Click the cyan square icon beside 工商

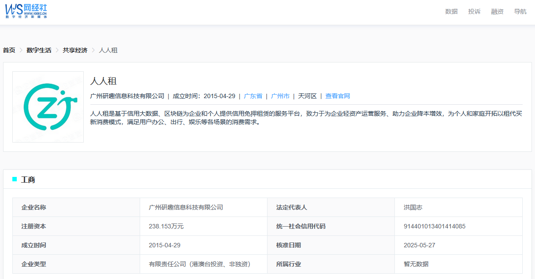pyautogui.click(x=15, y=179)
